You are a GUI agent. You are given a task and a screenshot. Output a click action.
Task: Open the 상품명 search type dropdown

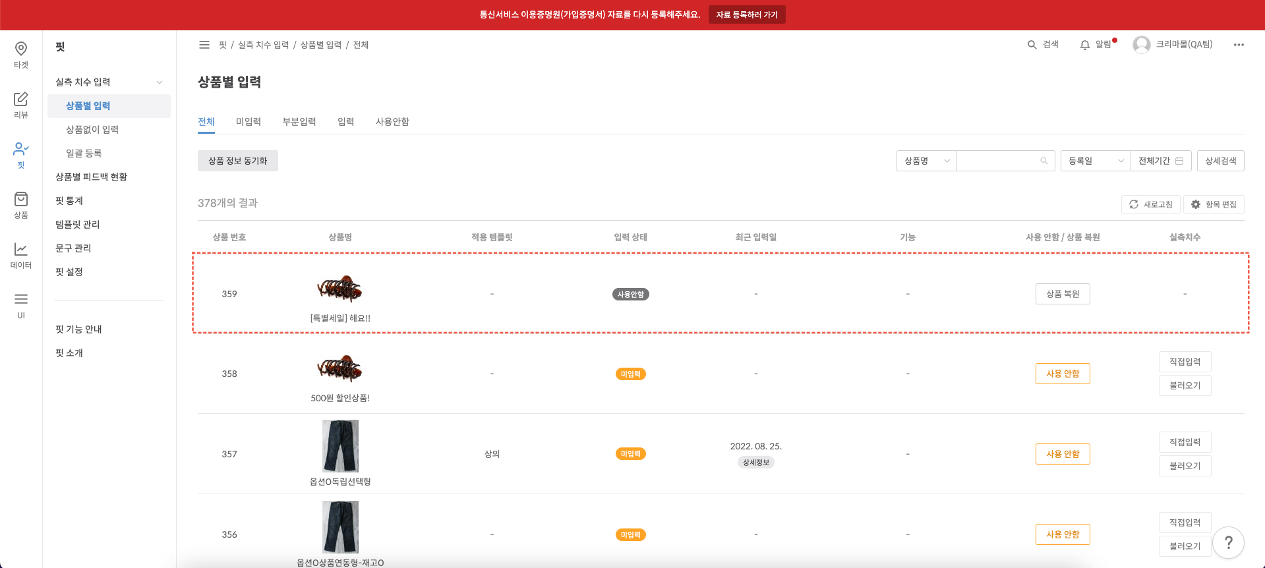click(x=926, y=161)
